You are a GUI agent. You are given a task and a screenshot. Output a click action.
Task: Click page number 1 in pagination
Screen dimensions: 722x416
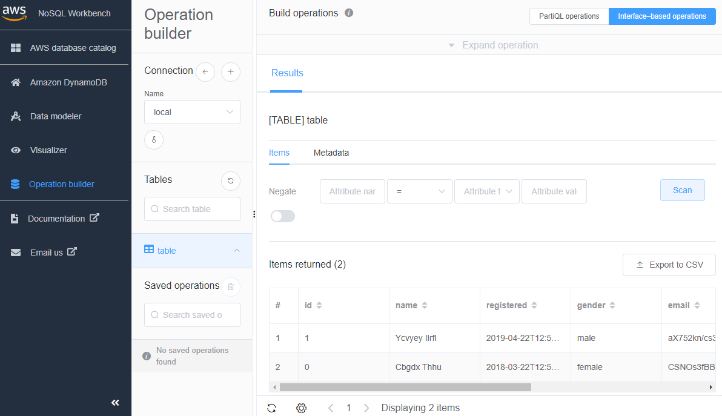[348, 408]
